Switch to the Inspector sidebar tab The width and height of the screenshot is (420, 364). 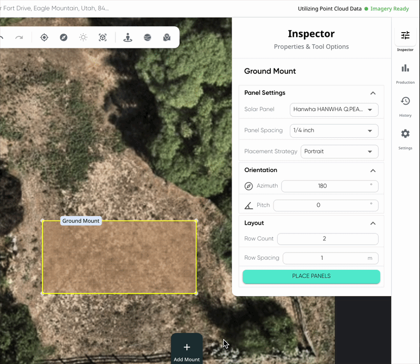pos(405,40)
